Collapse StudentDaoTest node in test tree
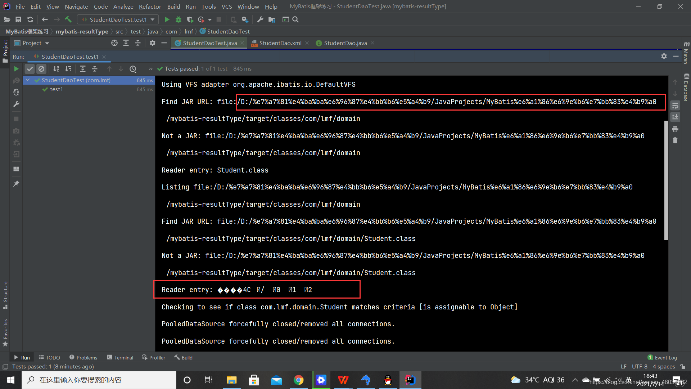Image resolution: width=691 pixels, height=389 pixels. point(28,80)
